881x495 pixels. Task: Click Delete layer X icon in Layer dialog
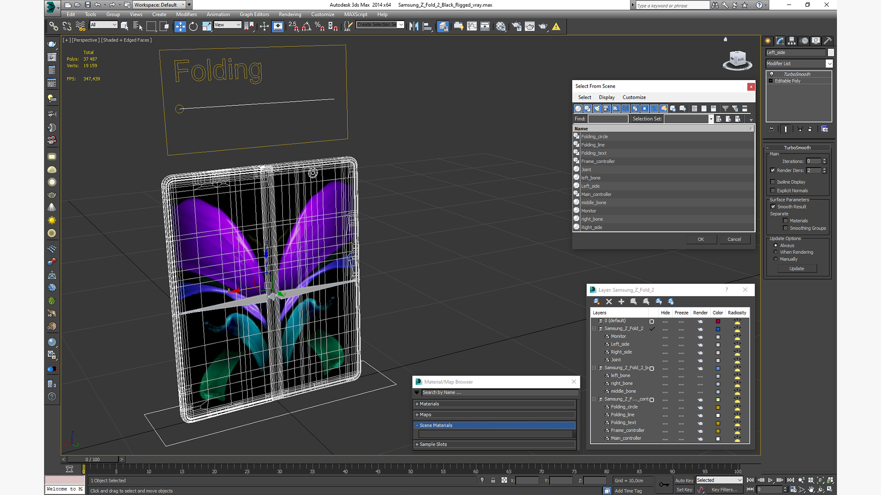point(609,302)
